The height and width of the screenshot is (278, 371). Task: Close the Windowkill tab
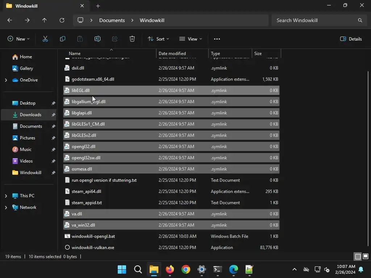(82, 6)
